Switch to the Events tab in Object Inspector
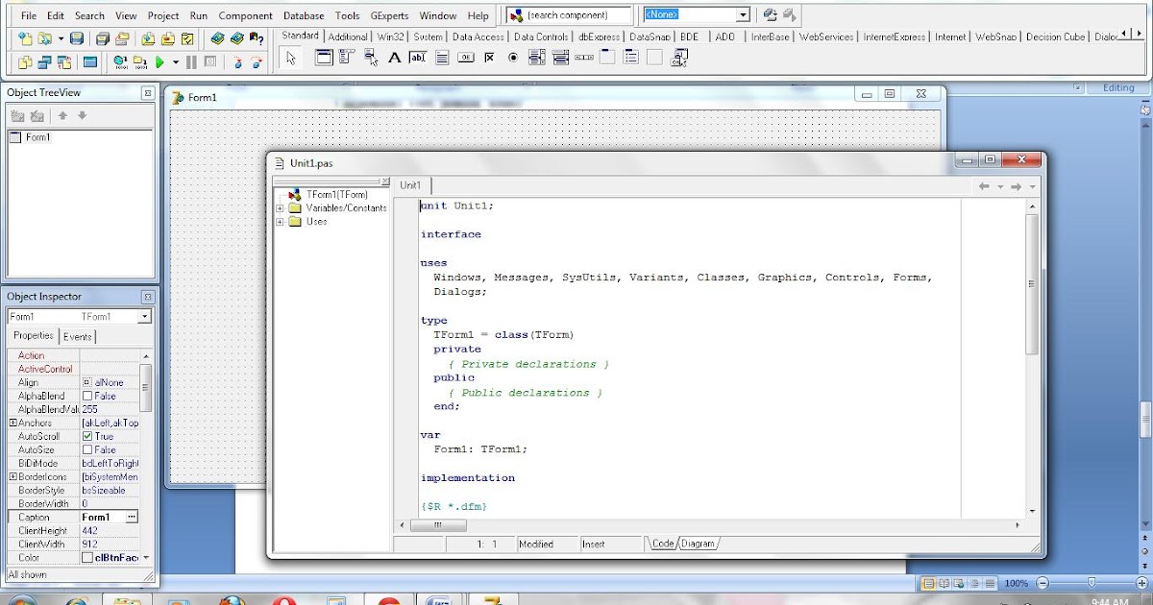 point(77,336)
